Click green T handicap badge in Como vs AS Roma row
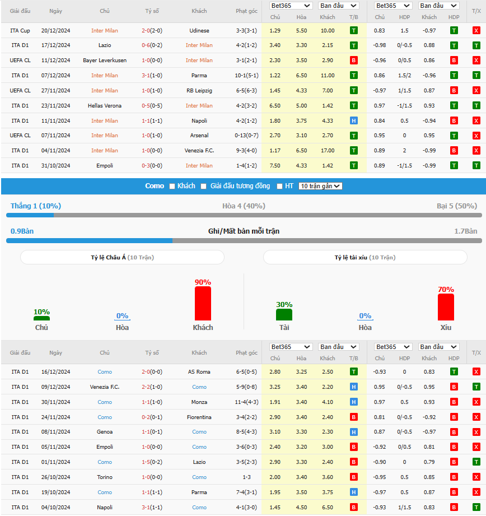Screen dimensions: 486x516 click(x=454, y=372)
